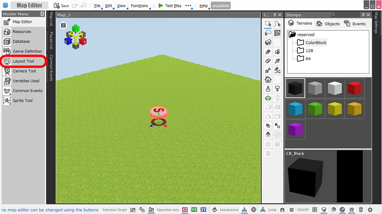
Task: Select the pencil draw tool in tool palette
Action: 268,52
